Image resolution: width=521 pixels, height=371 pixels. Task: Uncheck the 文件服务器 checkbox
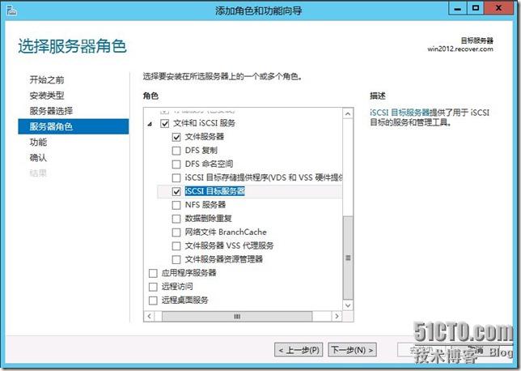(176, 137)
